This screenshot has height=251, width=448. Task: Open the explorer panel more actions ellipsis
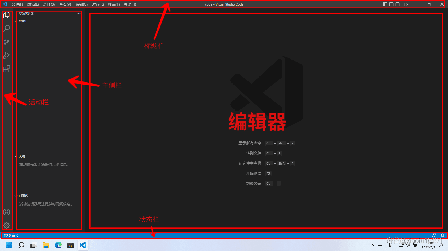(79, 13)
